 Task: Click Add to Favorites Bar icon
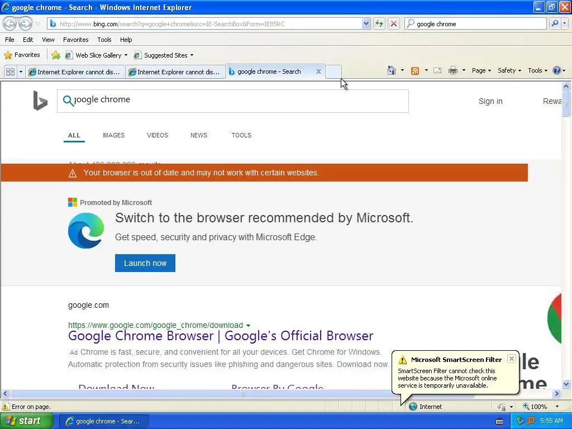tap(56, 55)
